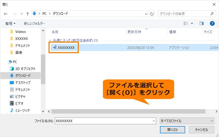Click the horizontal scrollbar thumb

tap(128, 111)
